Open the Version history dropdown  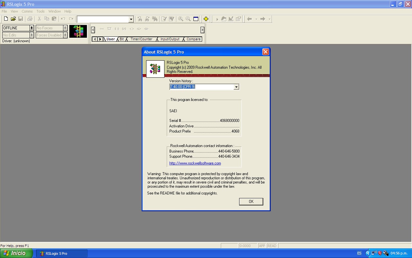236,87
